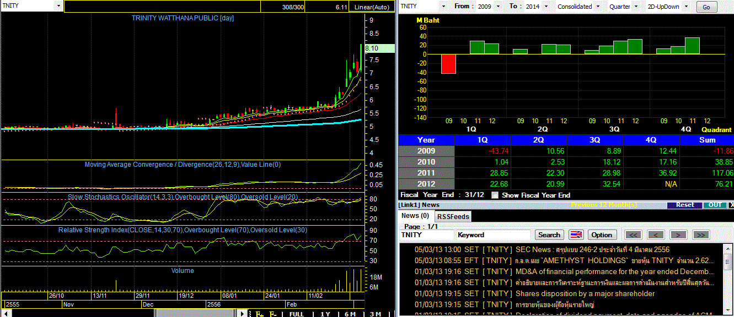Go to last news page (>>)

pos(701,235)
